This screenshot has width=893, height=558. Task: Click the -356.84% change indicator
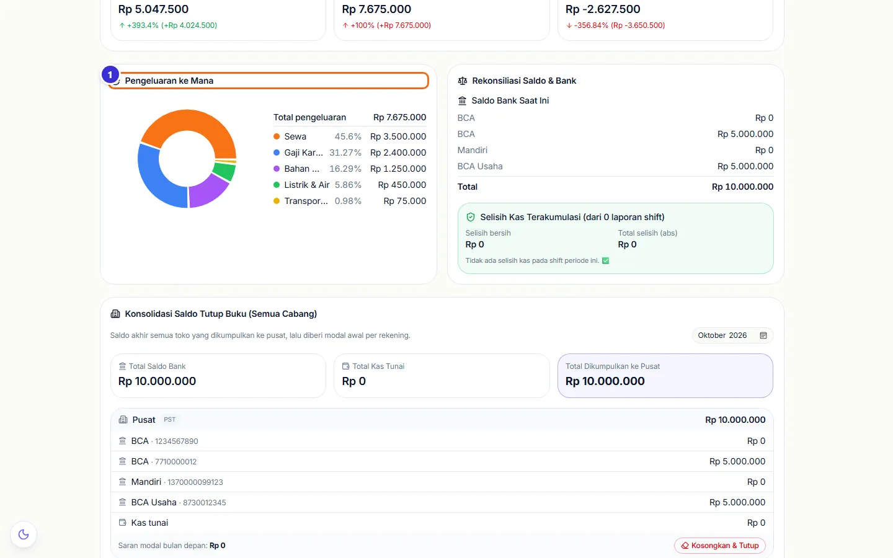pos(615,25)
